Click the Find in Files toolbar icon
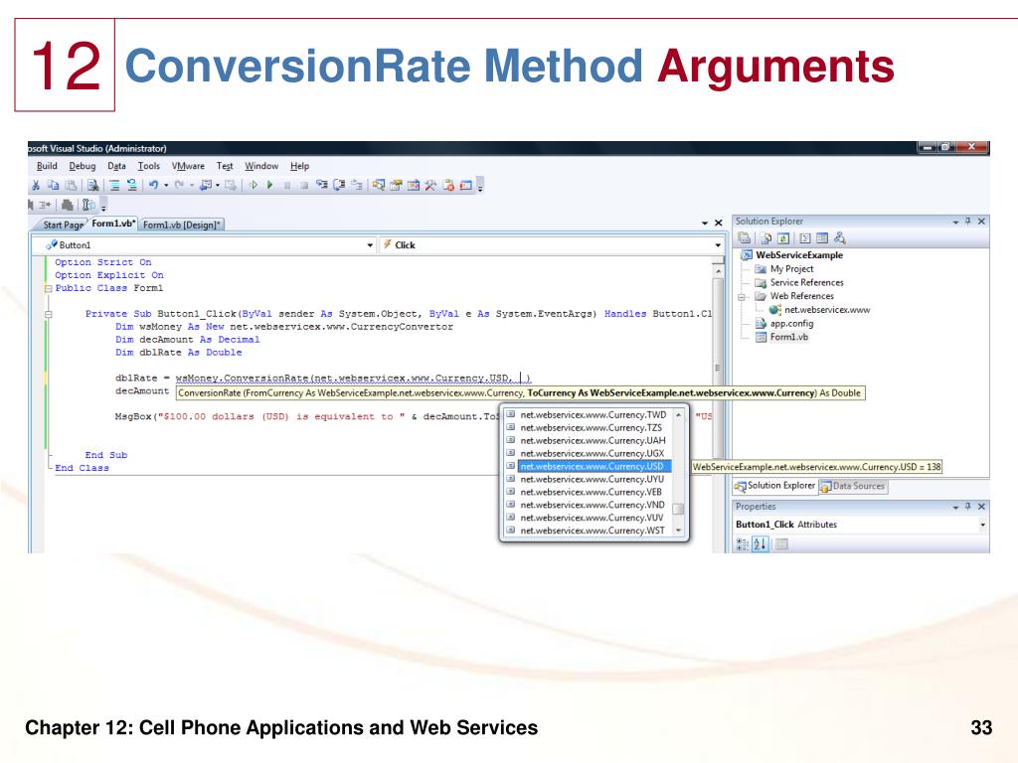 click(x=92, y=186)
